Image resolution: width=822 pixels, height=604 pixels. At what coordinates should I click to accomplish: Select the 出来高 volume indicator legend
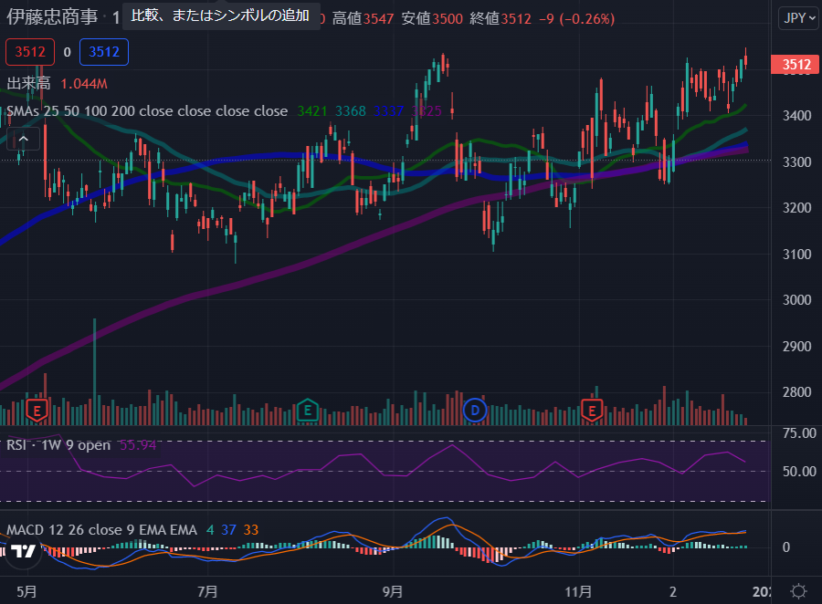28,84
